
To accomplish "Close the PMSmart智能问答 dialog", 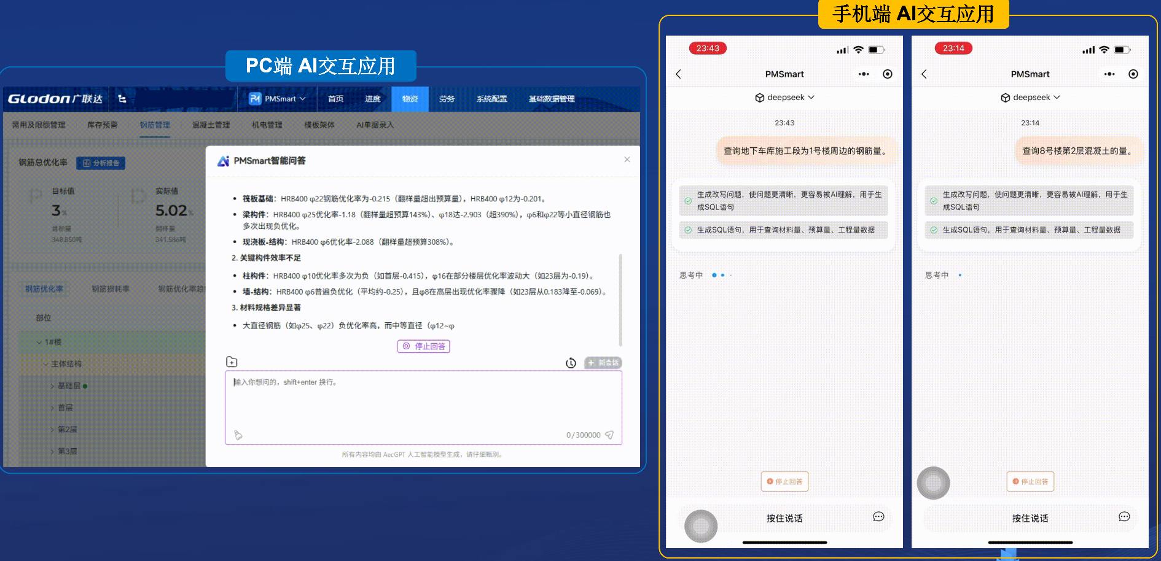I will (627, 160).
